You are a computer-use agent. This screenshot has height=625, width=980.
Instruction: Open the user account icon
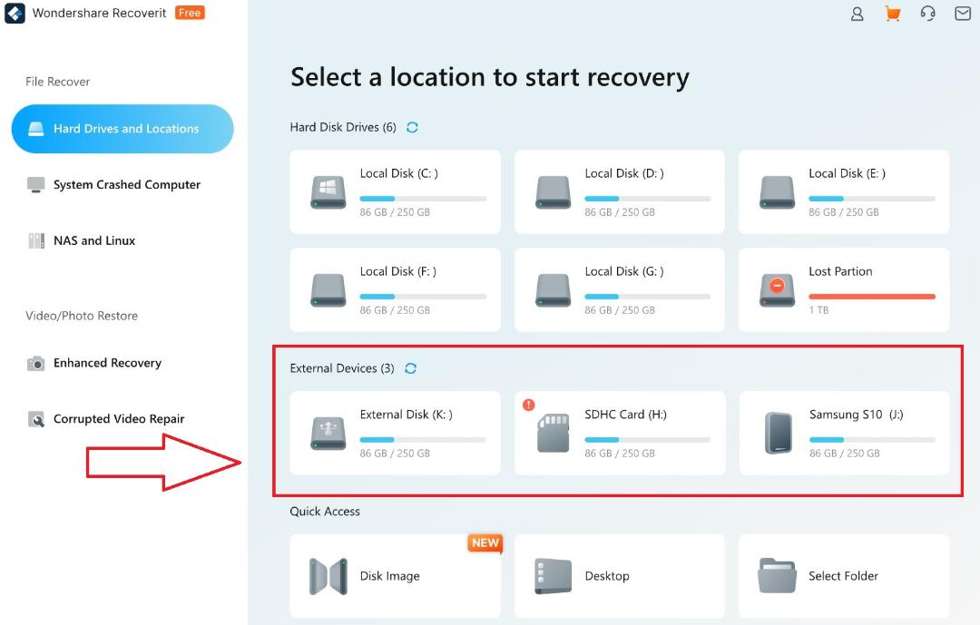coord(857,14)
